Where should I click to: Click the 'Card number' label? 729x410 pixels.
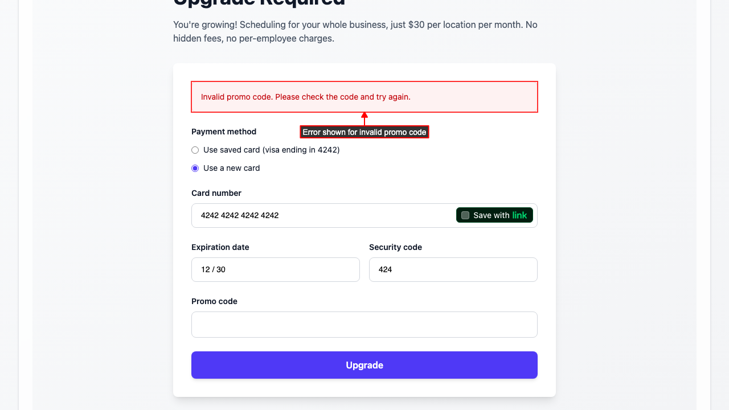pos(216,193)
